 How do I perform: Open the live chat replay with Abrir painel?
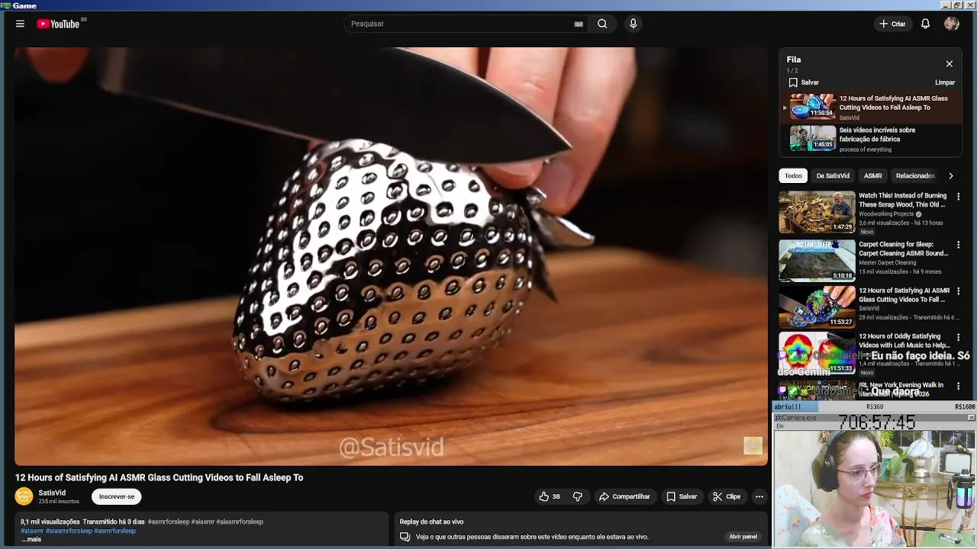pyautogui.click(x=743, y=537)
